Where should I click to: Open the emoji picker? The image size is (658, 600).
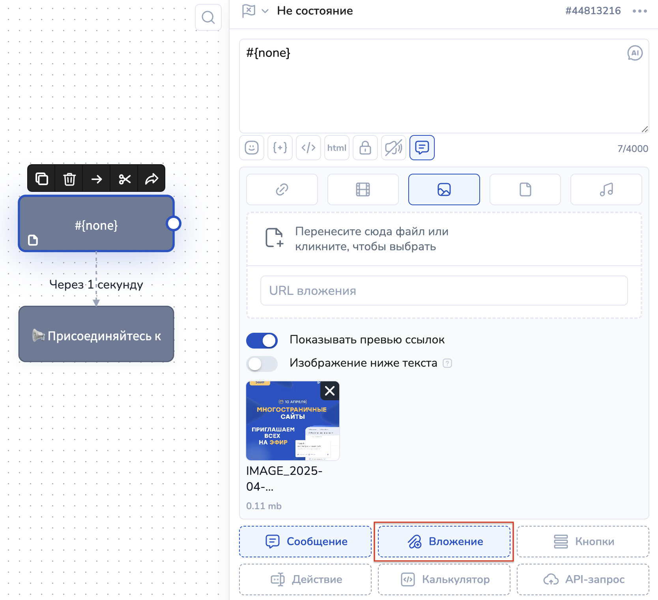coord(252,148)
